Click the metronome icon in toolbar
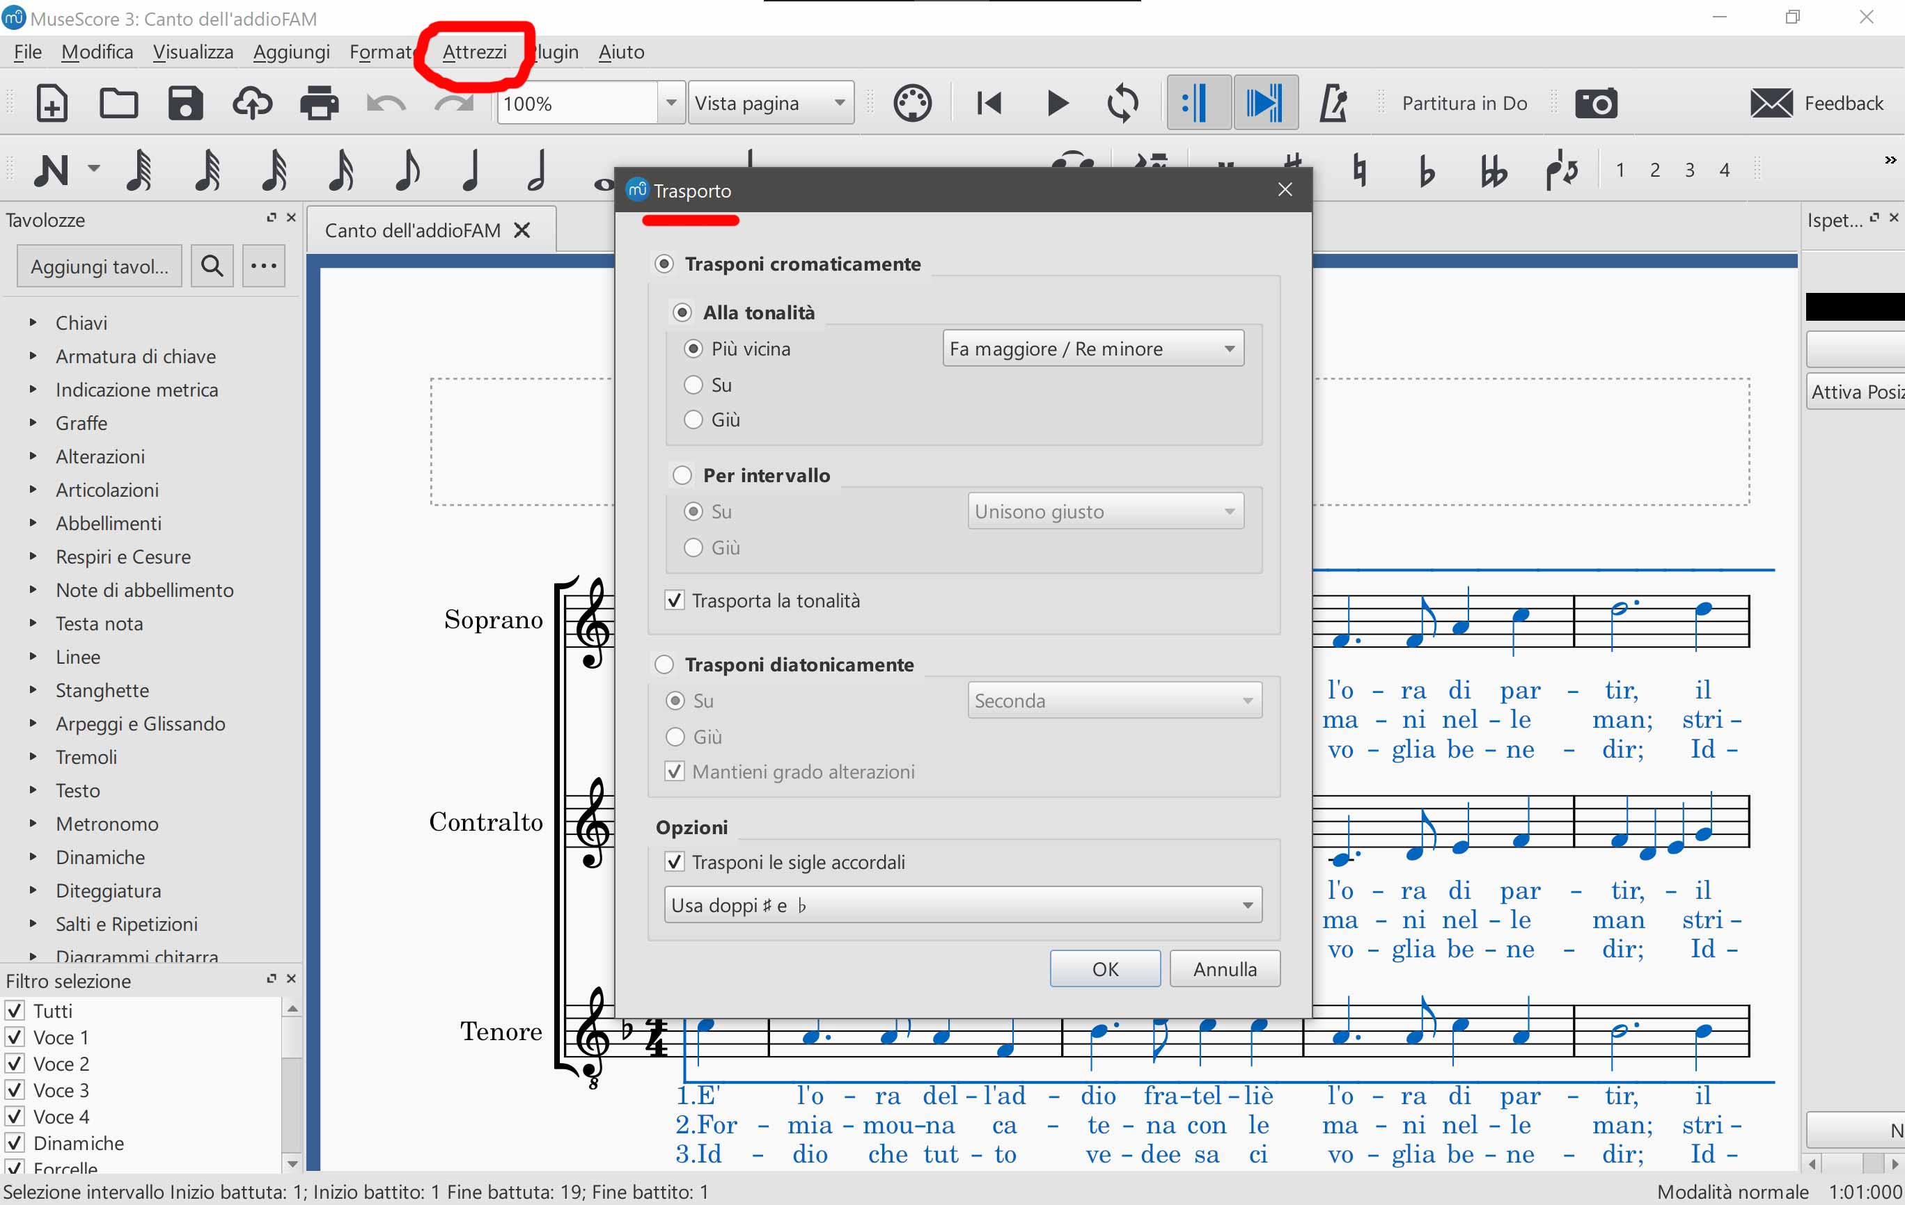Image resolution: width=1905 pixels, height=1205 pixels. (1333, 103)
